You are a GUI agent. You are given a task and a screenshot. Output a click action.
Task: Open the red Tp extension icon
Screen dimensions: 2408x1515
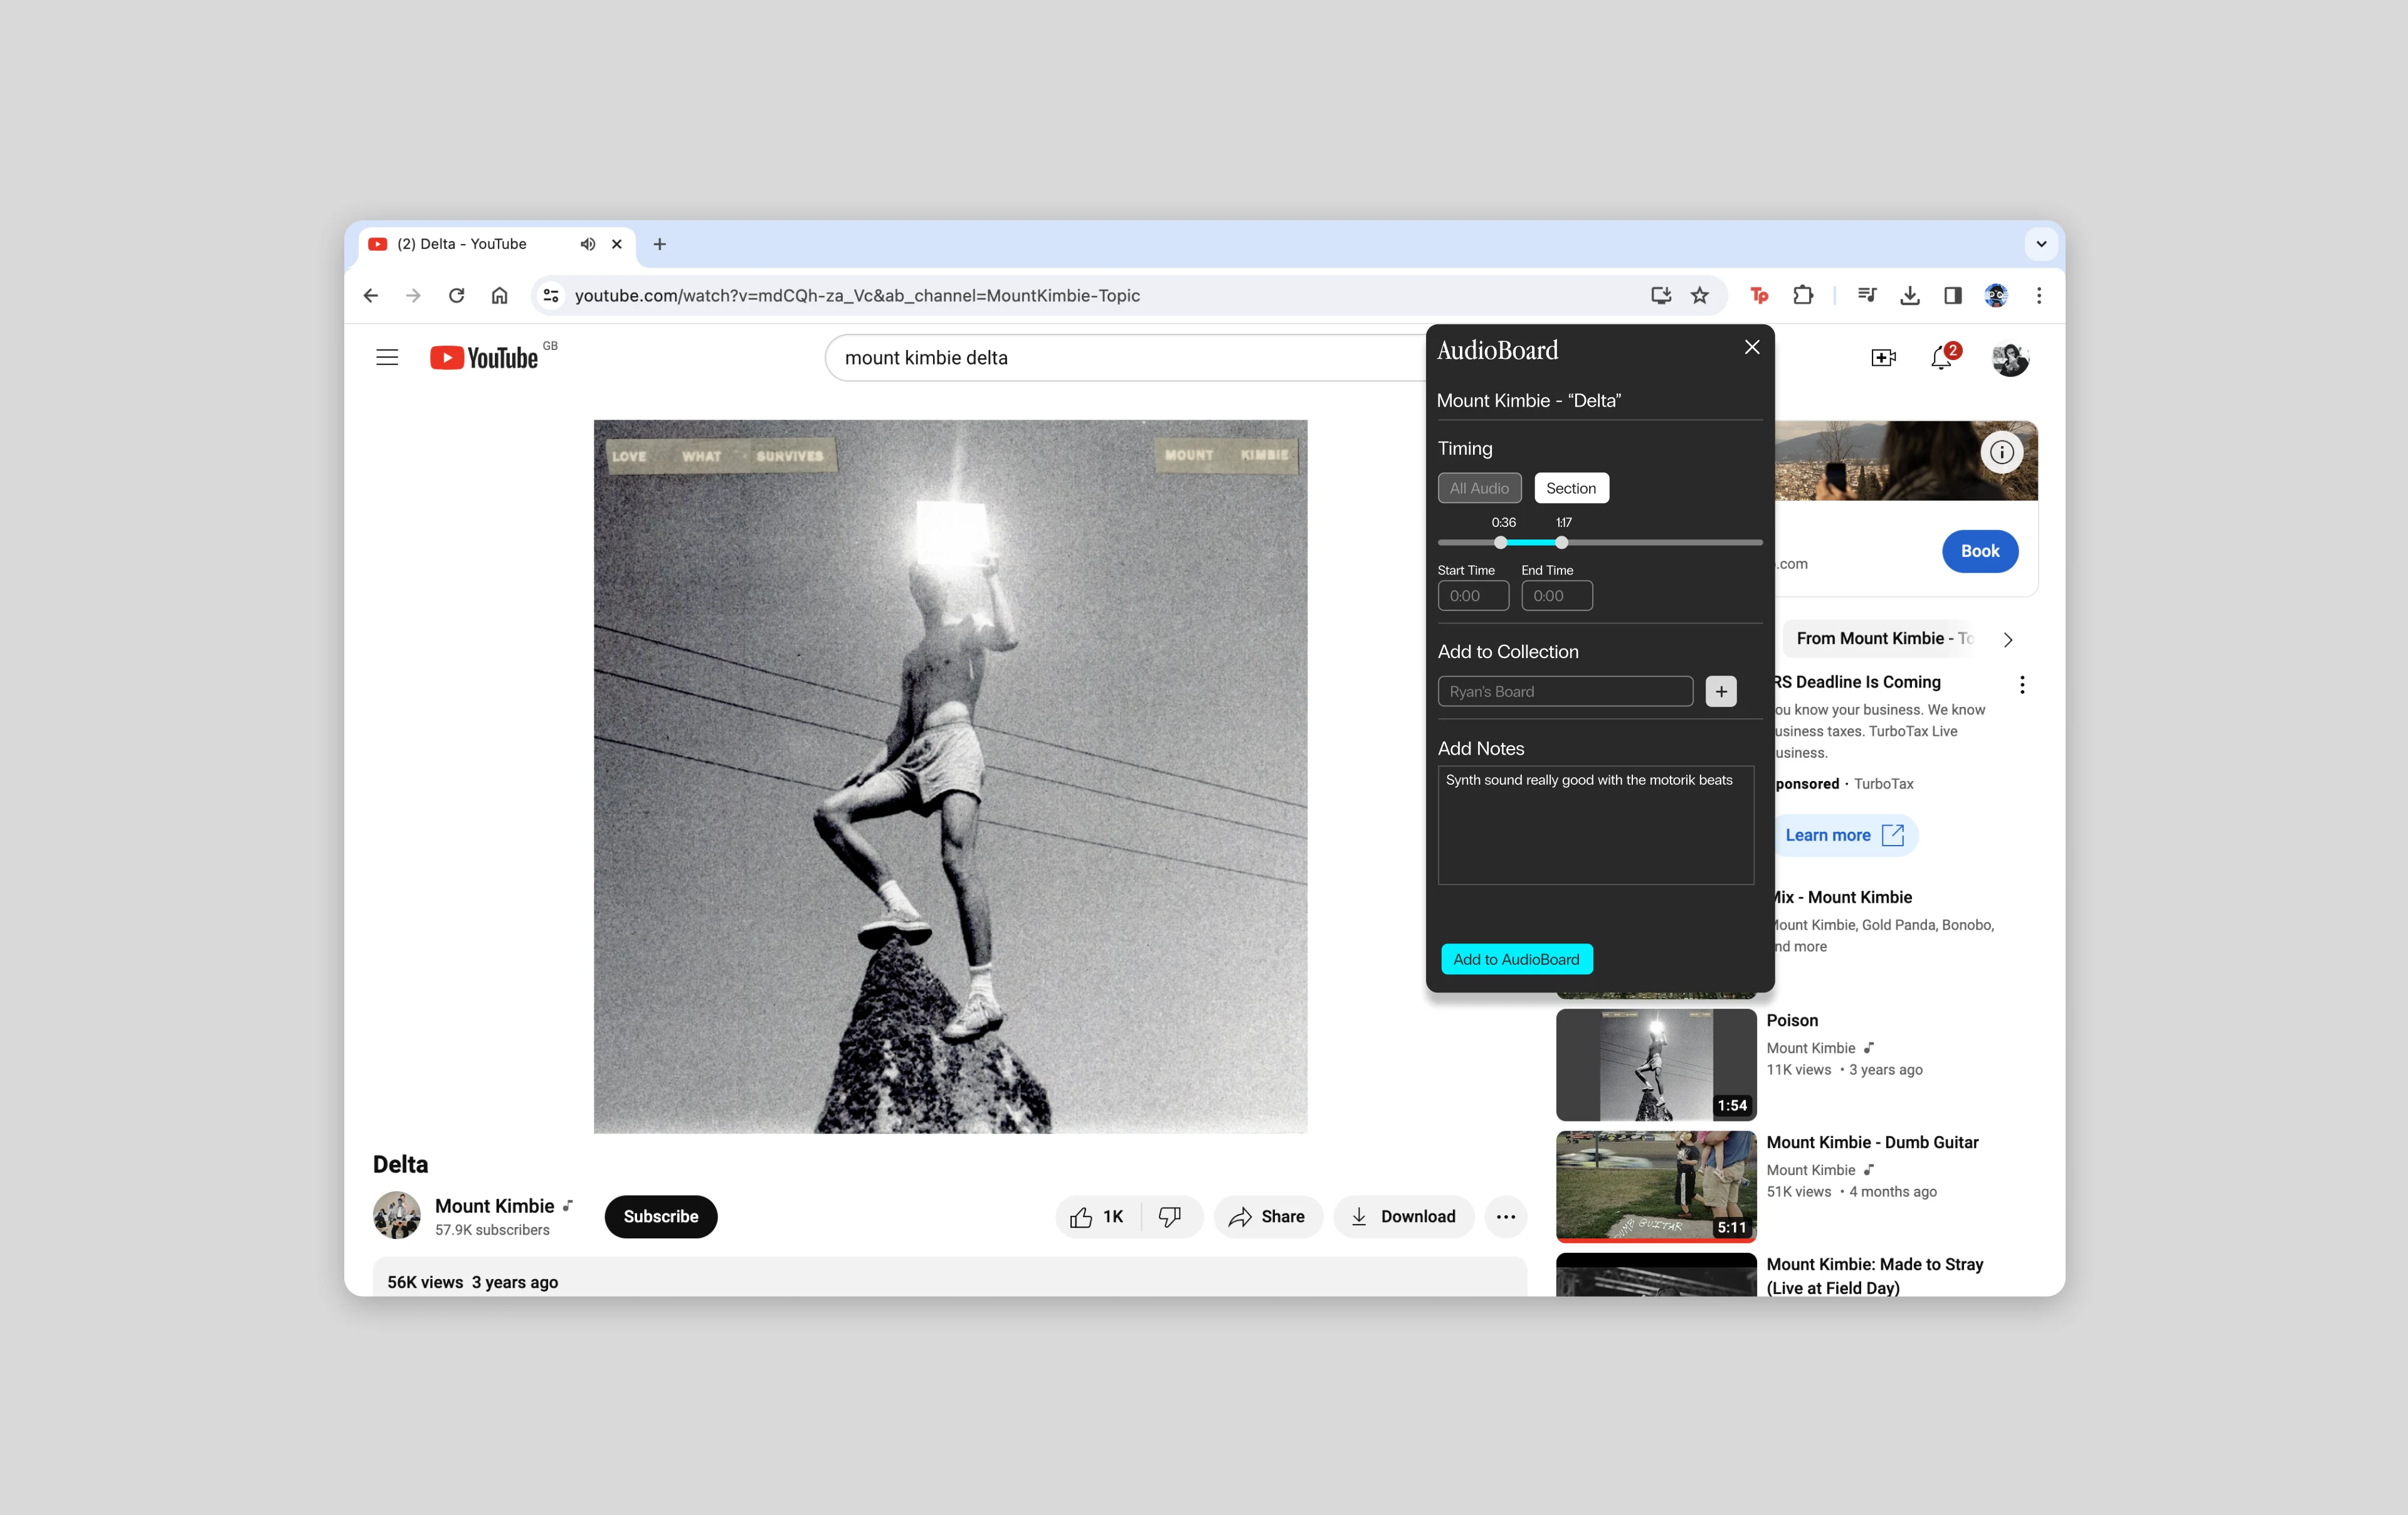pyautogui.click(x=1759, y=295)
